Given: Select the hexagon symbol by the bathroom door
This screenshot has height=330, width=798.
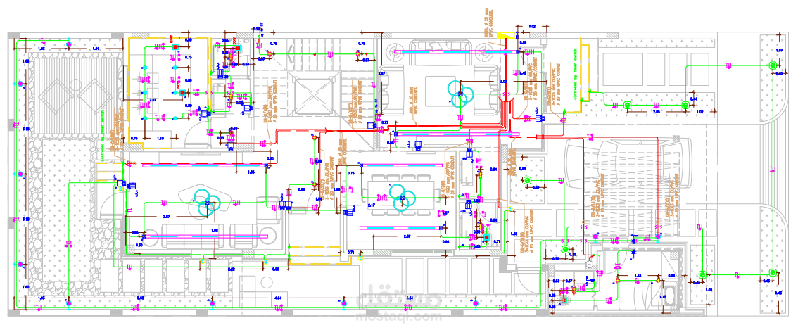Looking at the screenshot, I should (590, 265).
